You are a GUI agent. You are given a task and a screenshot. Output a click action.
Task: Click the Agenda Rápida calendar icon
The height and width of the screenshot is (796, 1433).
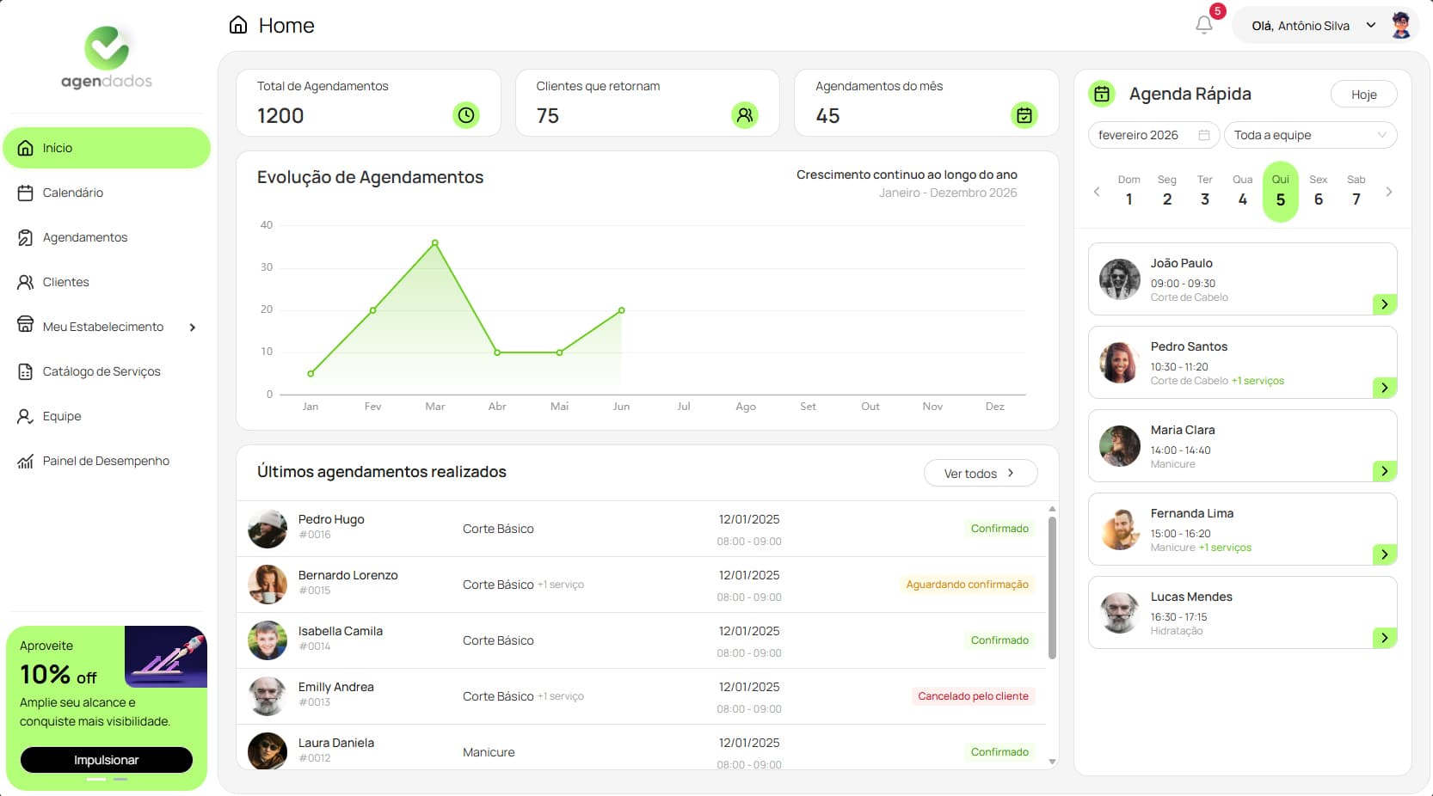(1102, 94)
